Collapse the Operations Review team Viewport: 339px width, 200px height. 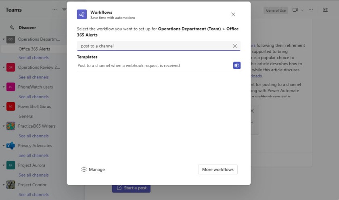[4, 68]
